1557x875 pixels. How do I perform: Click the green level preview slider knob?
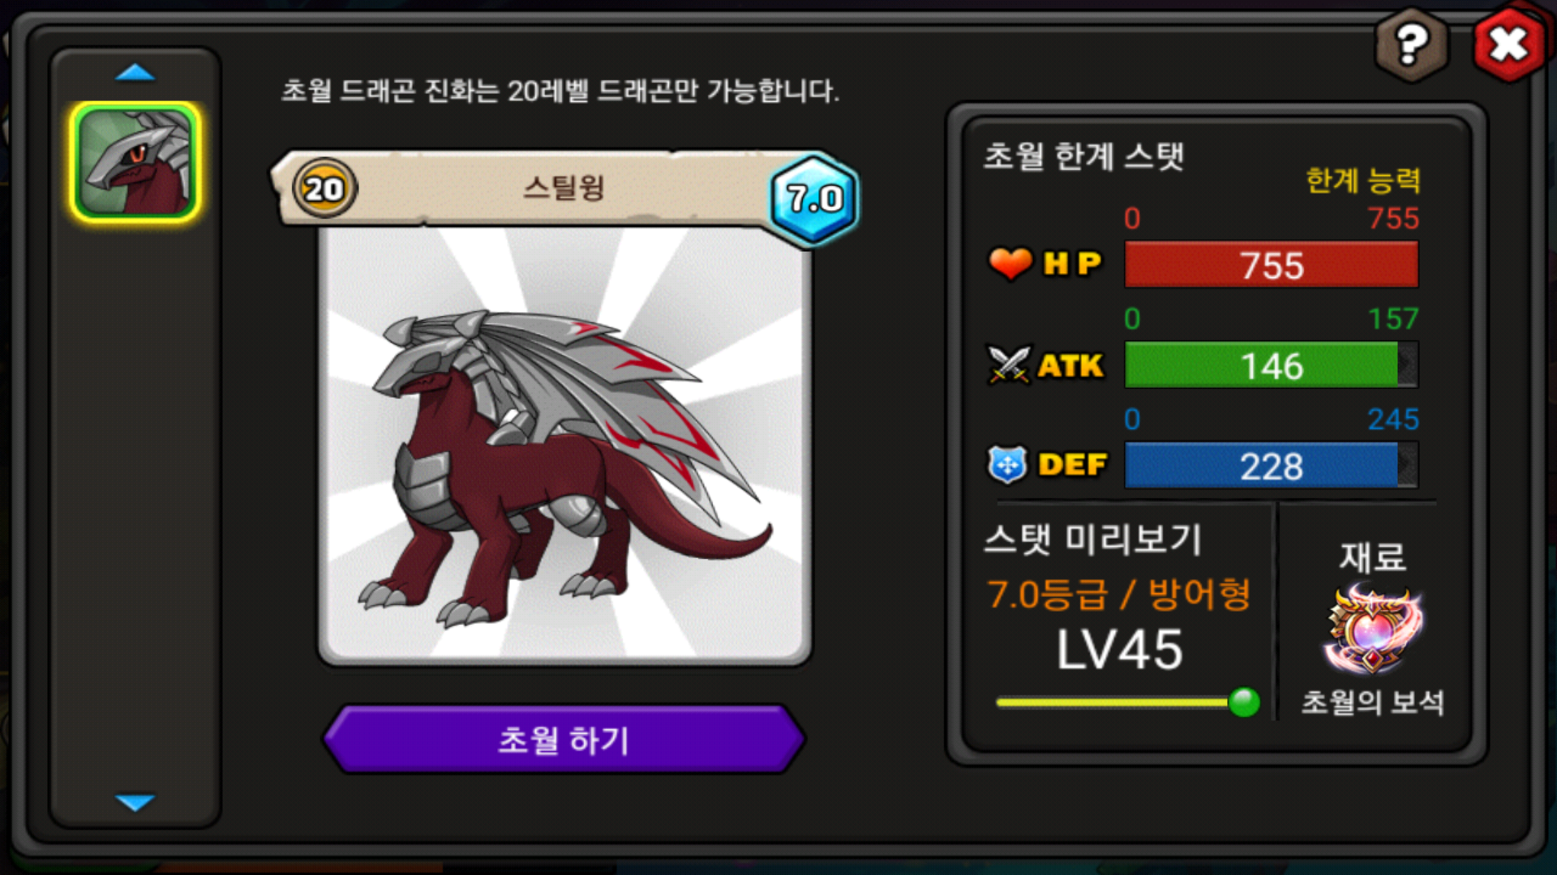tap(1244, 702)
